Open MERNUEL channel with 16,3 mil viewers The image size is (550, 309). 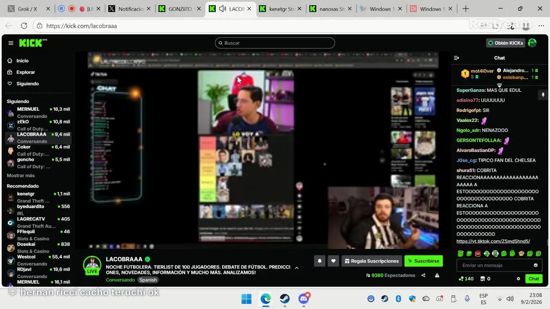(x=38, y=112)
